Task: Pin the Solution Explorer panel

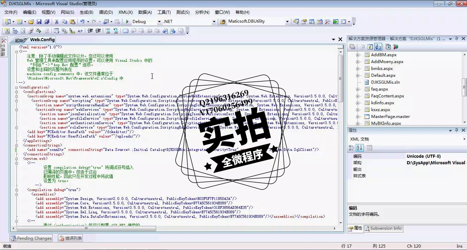Action: click(457, 39)
